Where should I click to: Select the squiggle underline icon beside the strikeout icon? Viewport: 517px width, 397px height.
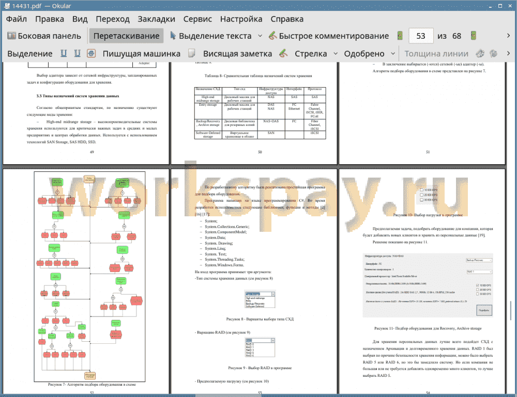[x=77, y=53]
